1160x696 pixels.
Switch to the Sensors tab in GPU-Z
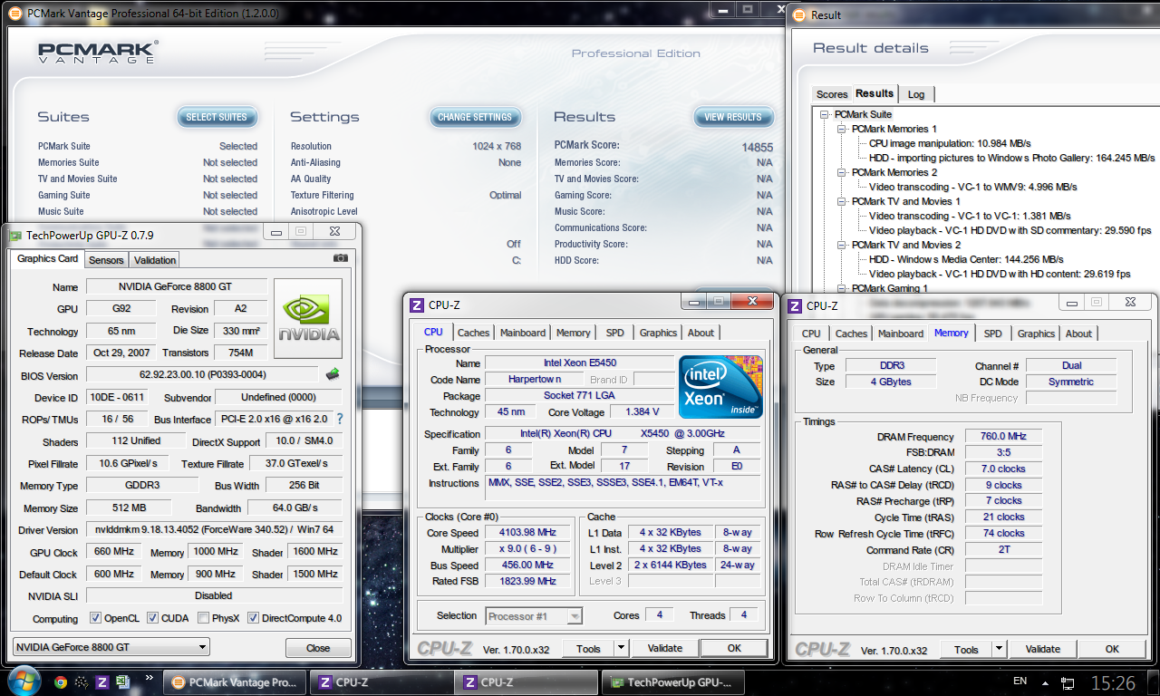pyautogui.click(x=106, y=260)
